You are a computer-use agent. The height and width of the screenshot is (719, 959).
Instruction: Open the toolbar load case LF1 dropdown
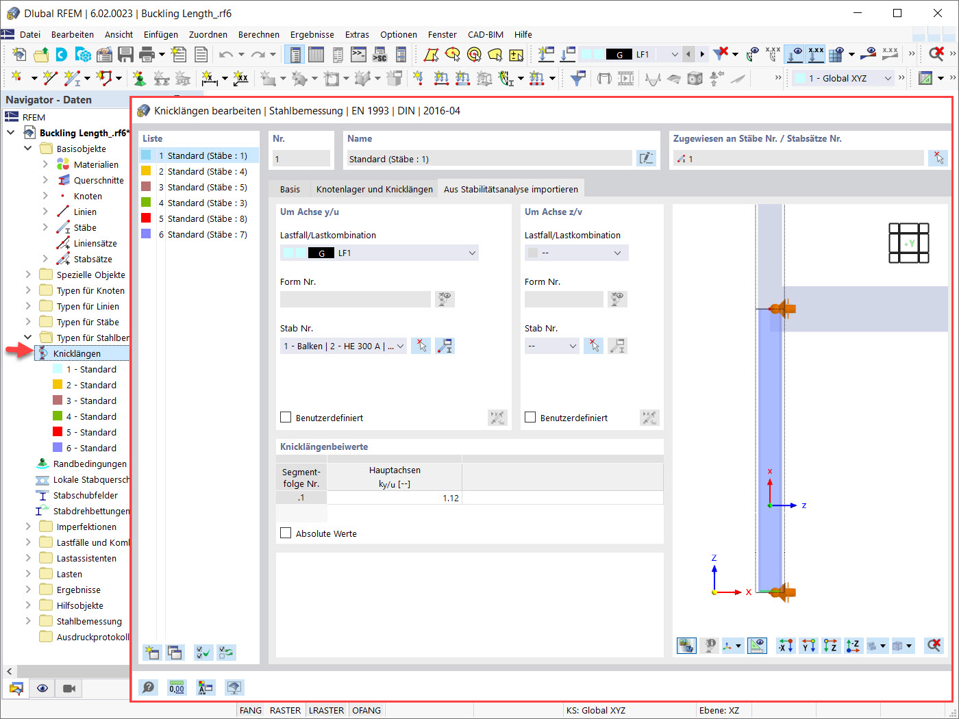(x=675, y=54)
